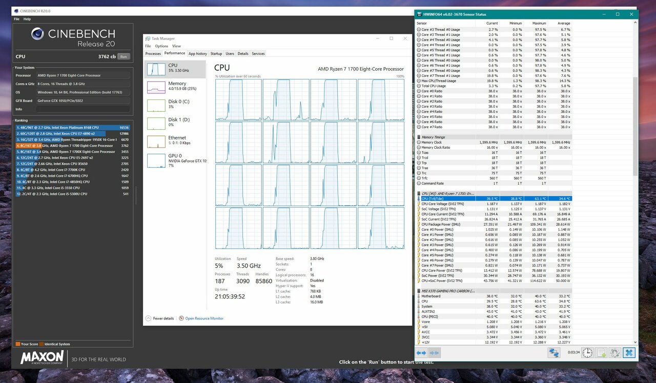Select Threadripper 1950X ranking entry
656x383 pixels.
72,139
